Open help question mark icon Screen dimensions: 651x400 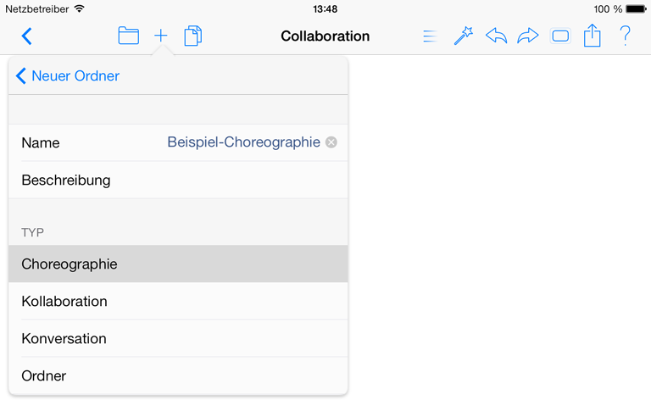[x=625, y=36]
